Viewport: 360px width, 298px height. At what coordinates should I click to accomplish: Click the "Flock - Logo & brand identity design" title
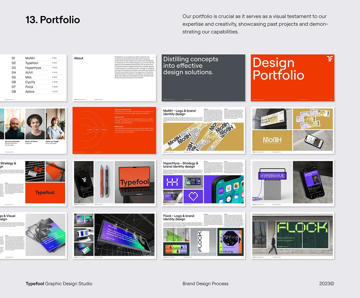click(179, 218)
